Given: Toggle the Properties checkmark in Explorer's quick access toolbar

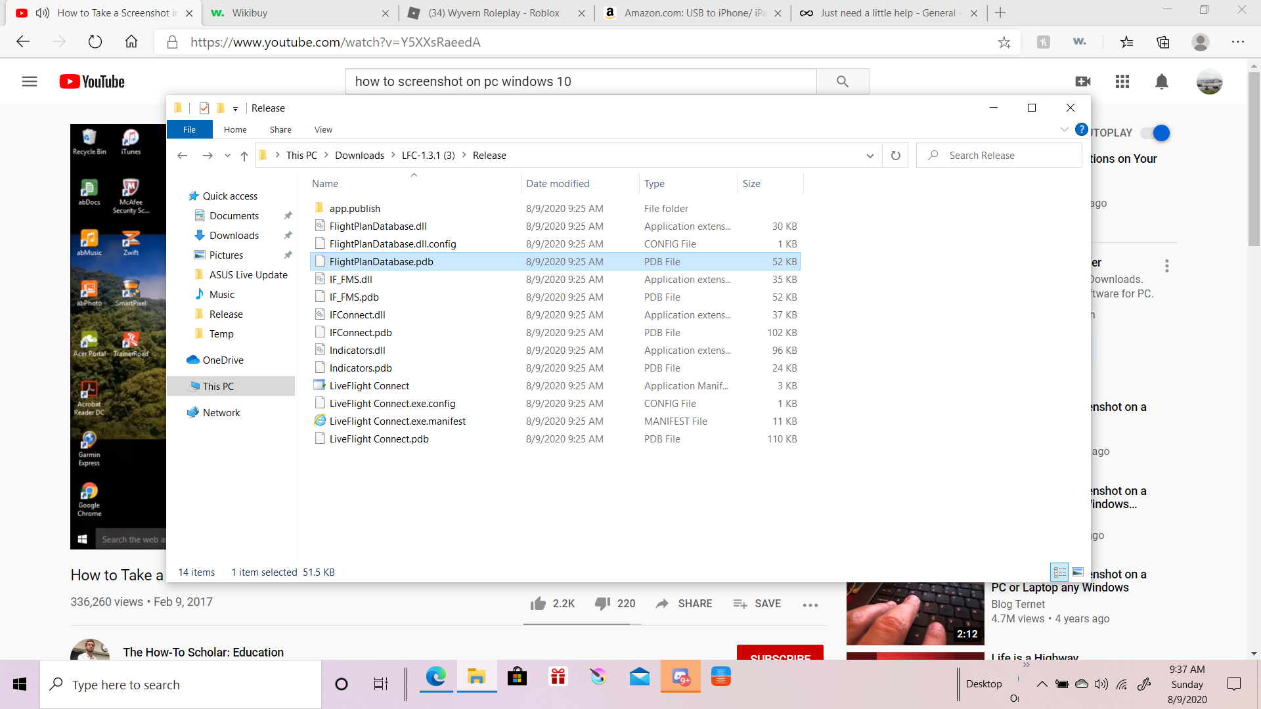Looking at the screenshot, I should pyautogui.click(x=204, y=108).
